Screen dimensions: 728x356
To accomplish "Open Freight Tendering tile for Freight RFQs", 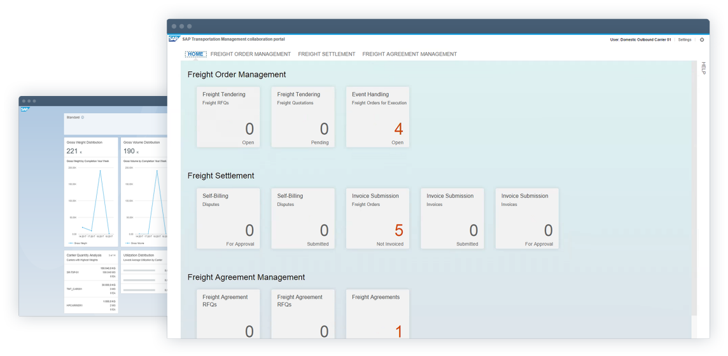I will click(x=228, y=117).
